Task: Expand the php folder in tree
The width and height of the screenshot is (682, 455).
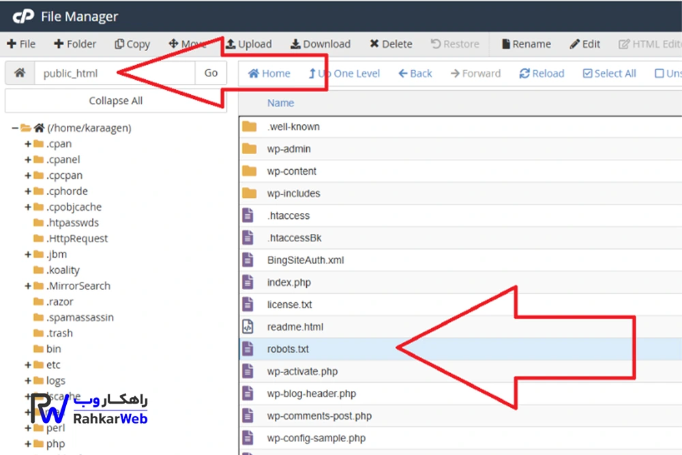Action: pos(28,443)
